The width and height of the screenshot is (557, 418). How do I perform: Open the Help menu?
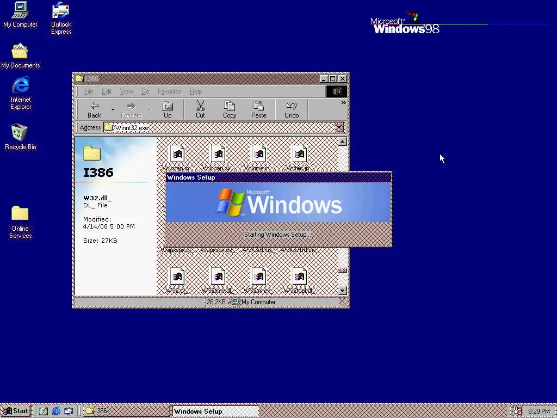coord(195,91)
